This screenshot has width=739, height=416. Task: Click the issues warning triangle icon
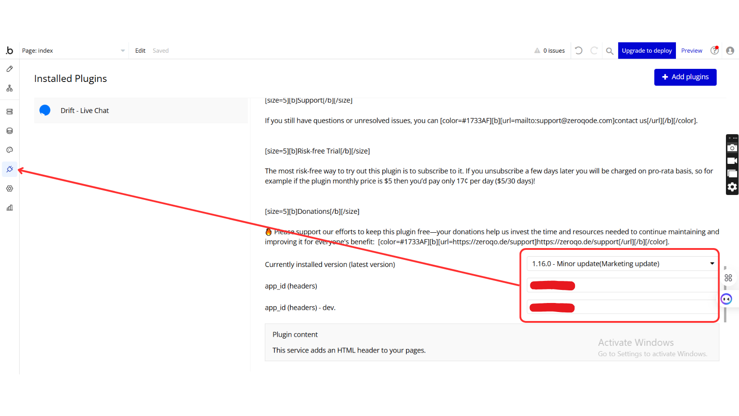click(537, 51)
